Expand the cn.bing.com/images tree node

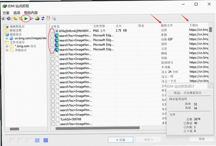[x=7, y=38]
